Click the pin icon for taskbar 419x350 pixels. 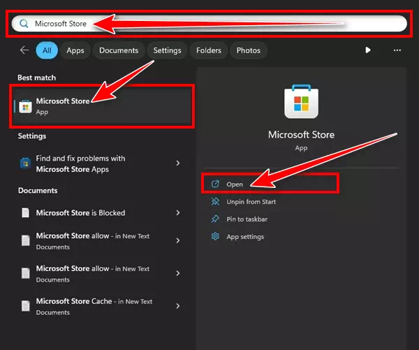click(215, 219)
